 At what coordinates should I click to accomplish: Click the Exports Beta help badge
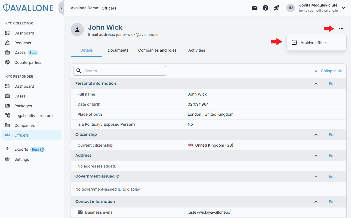[x=38, y=149]
